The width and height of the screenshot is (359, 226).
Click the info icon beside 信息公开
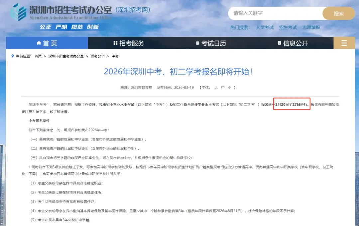[x=279, y=43]
